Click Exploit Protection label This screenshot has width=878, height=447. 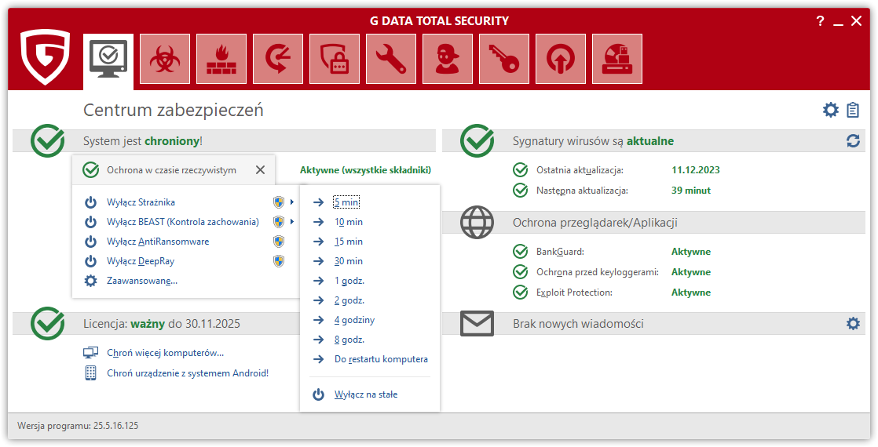pos(575,293)
